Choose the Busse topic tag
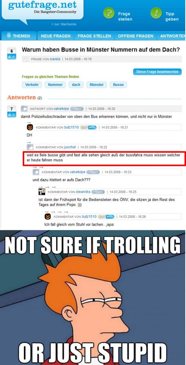The width and height of the screenshot is (186, 365). click(118, 85)
